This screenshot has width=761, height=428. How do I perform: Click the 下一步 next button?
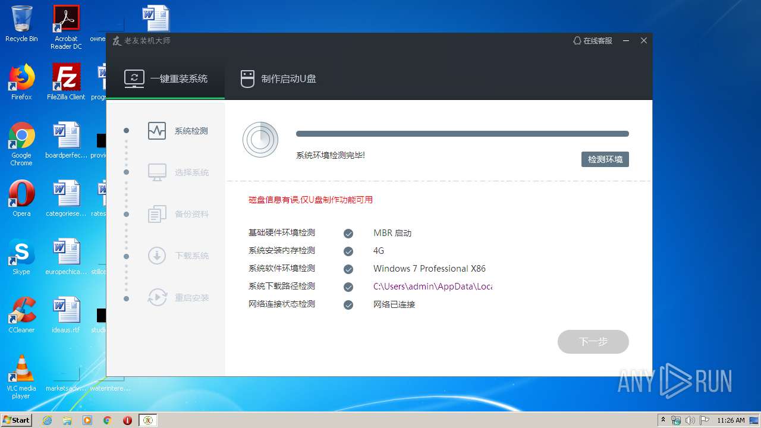[593, 342]
